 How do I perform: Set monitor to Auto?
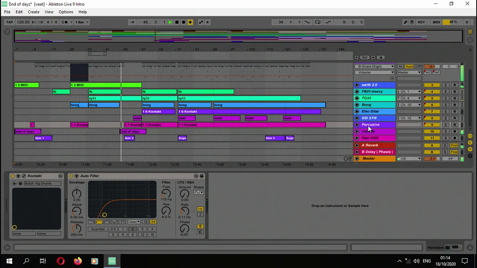point(409,66)
